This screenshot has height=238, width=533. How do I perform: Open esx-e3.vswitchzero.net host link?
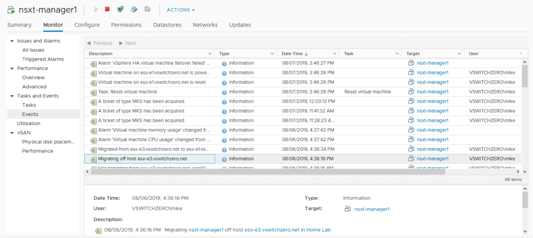pos(272,229)
